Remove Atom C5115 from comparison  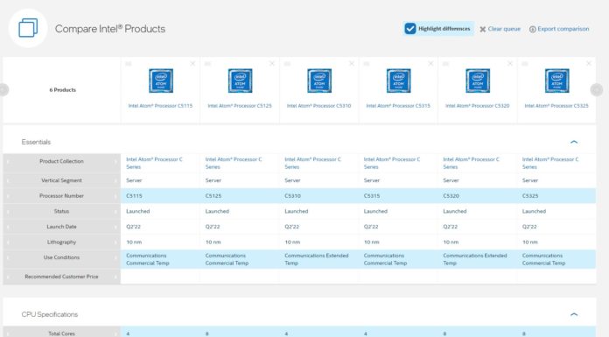[x=192, y=63]
